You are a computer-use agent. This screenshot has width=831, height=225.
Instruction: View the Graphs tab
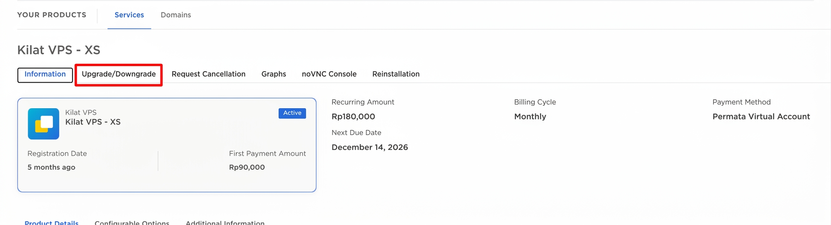pyautogui.click(x=274, y=74)
